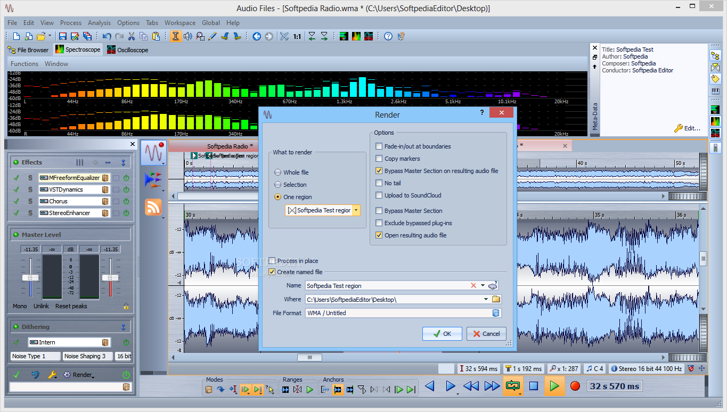This screenshot has width=727, height=412.
Task: Select the Pen drawing tool icon
Action: [x=213, y=36]
